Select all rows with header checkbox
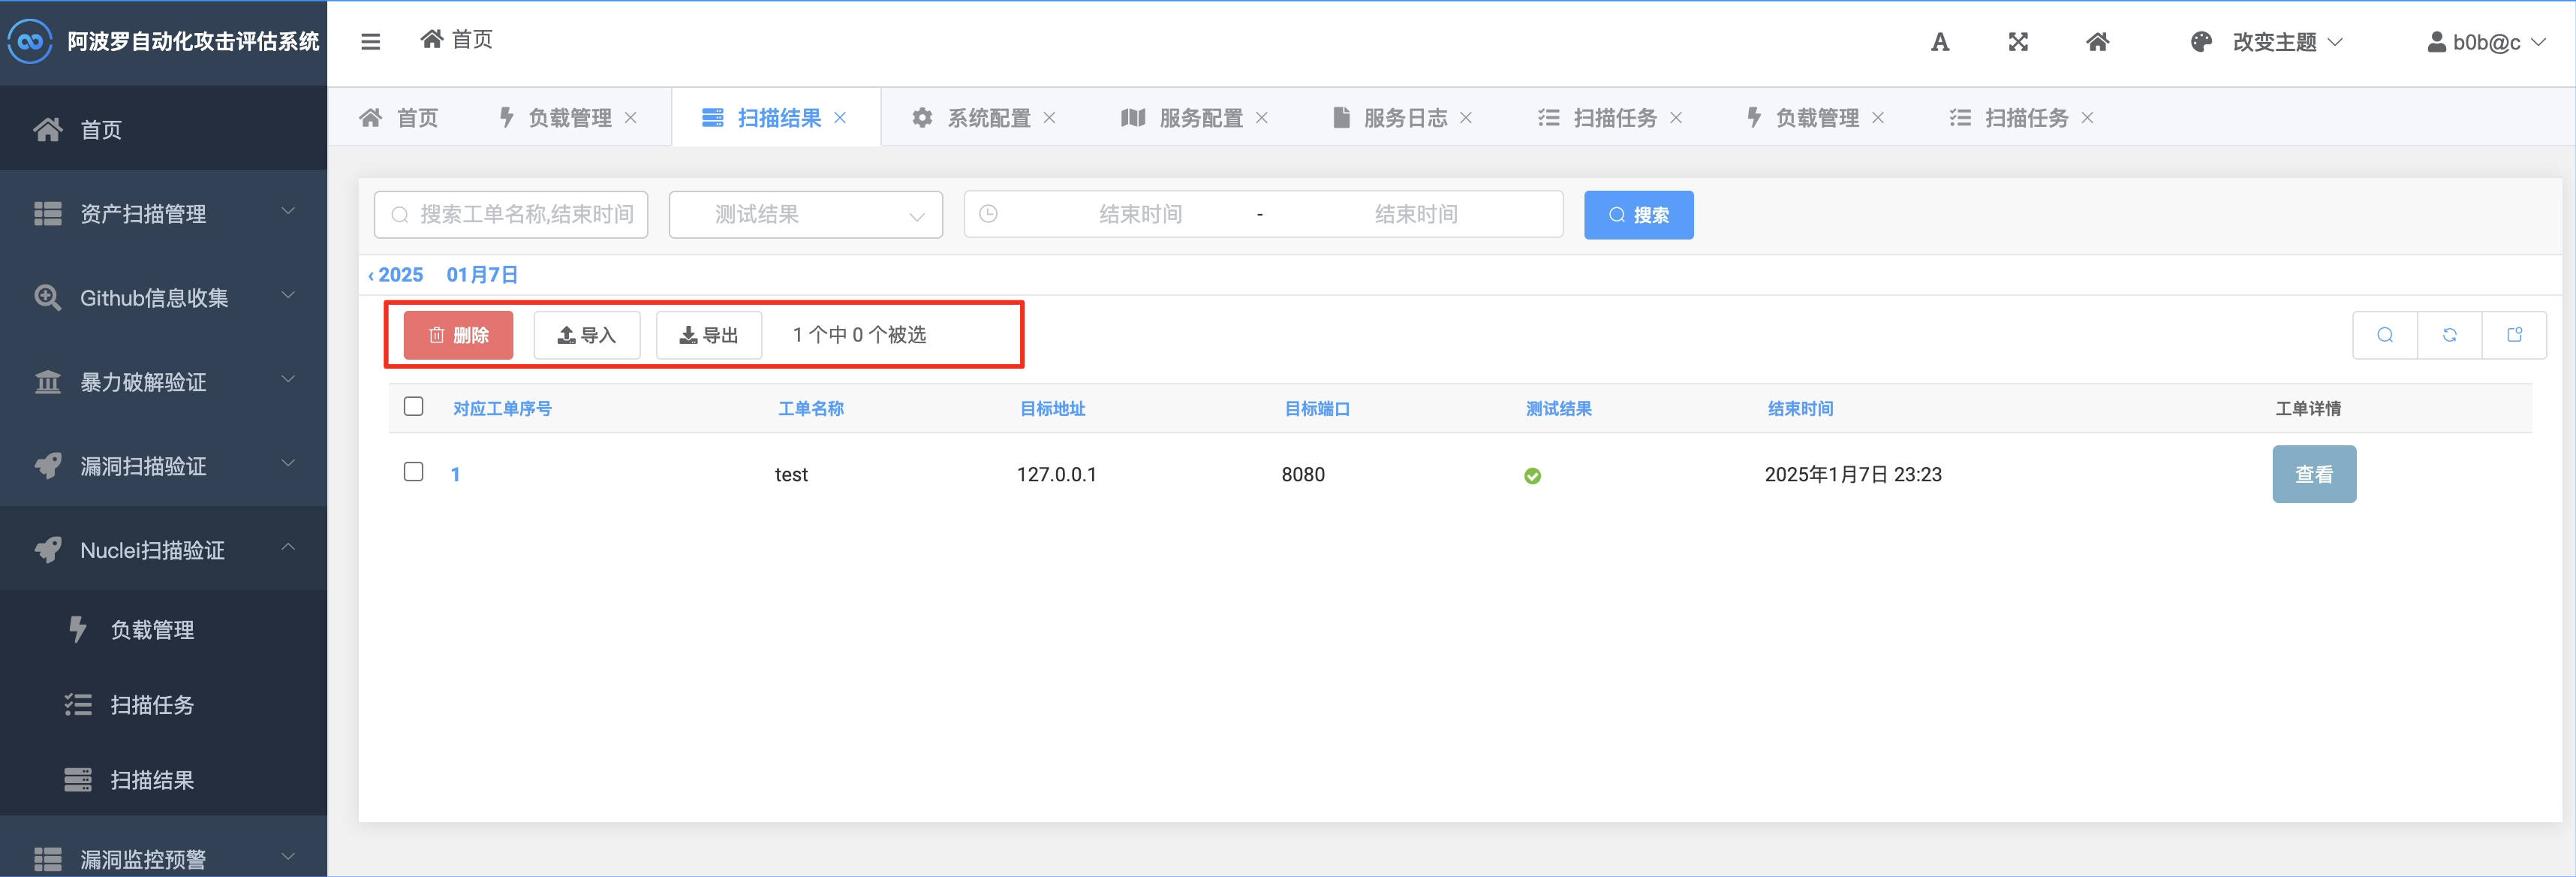 (x=413, y=406)
